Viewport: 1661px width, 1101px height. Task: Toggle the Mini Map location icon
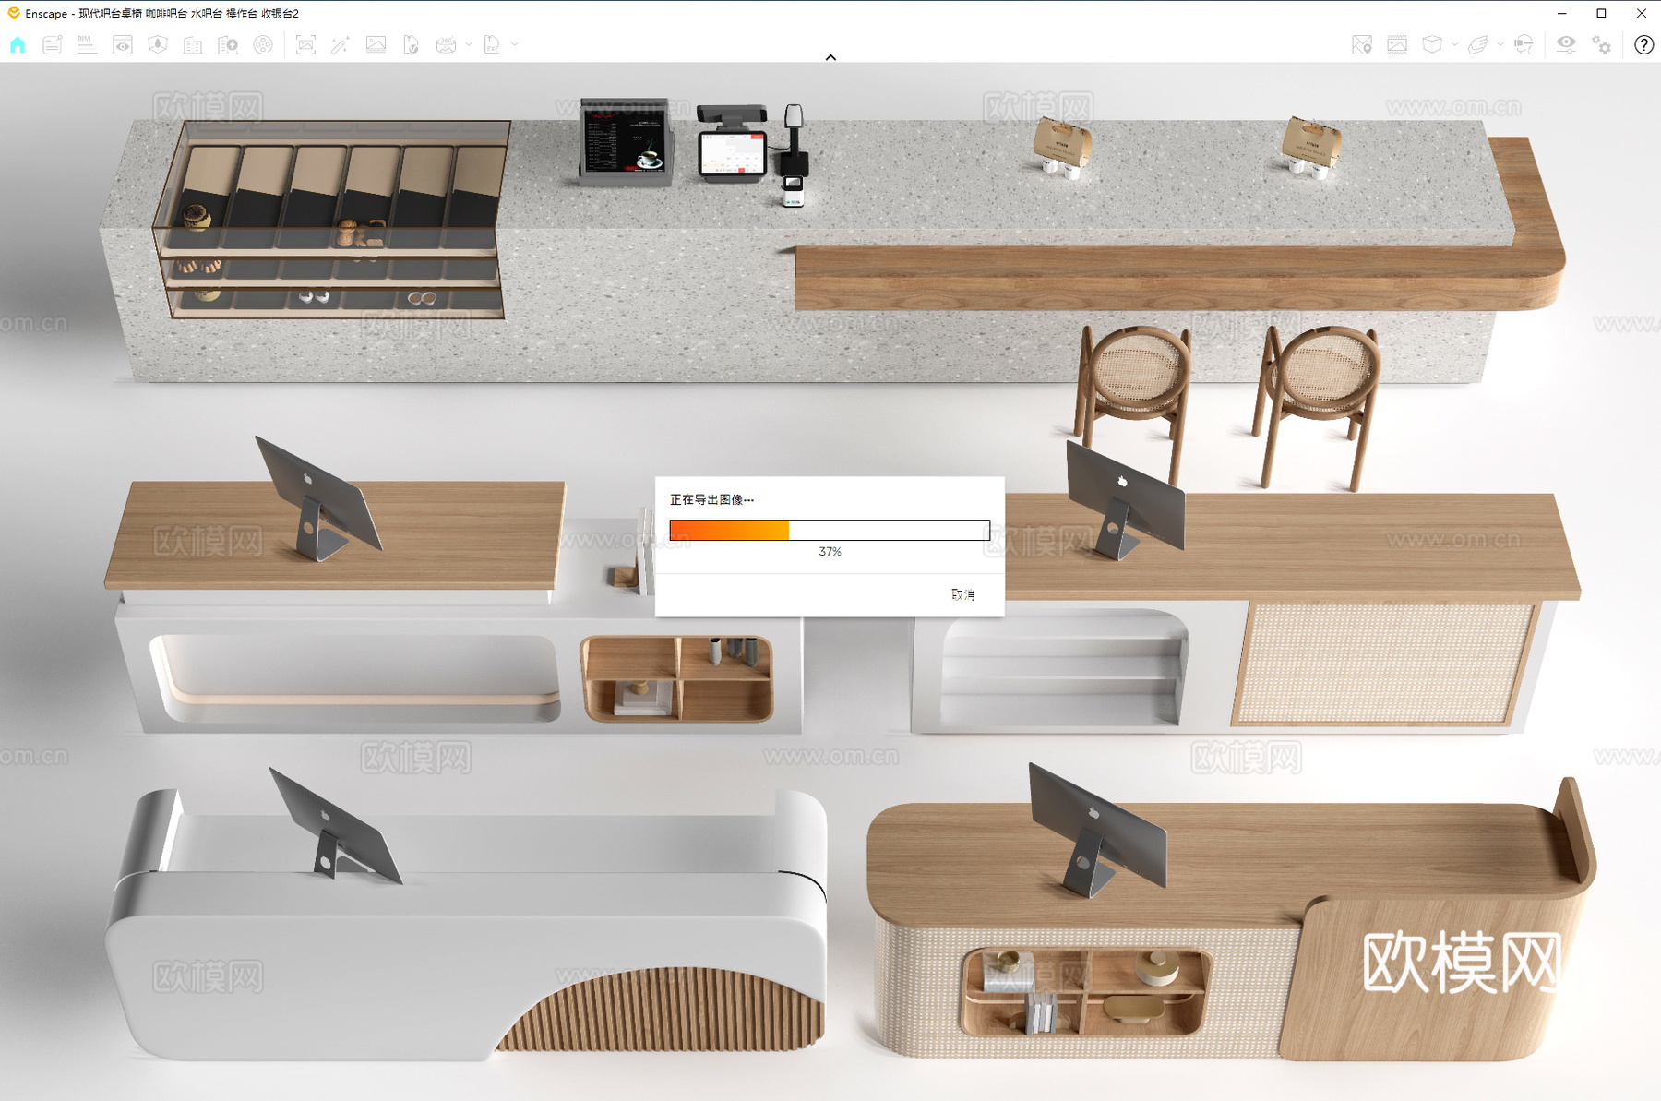click(1362, 44)
